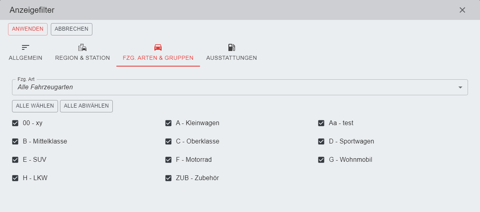The height and width of the screenshot is (212, 480).
Task: Click the Allgemein filter lines icon
Action: click(26, 47)
